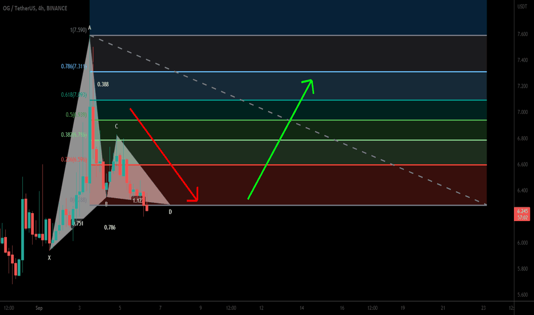Viewport: 534px width, 315px height.
Task: Click the pattern point label D
Action: pos(170,212)
